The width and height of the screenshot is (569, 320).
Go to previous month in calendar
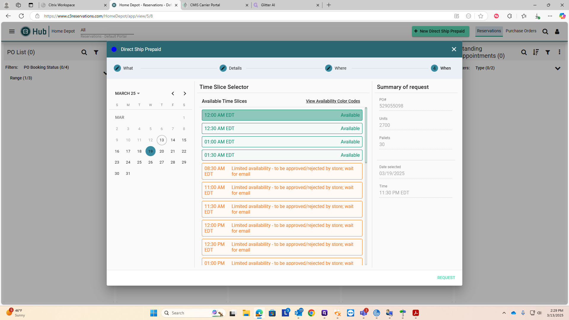[173, 93]
